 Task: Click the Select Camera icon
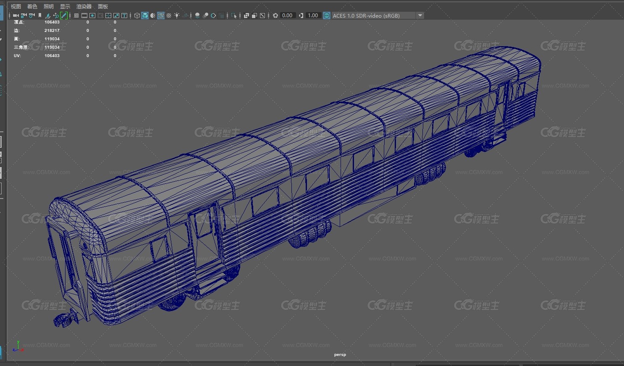(x=16, y=16)
